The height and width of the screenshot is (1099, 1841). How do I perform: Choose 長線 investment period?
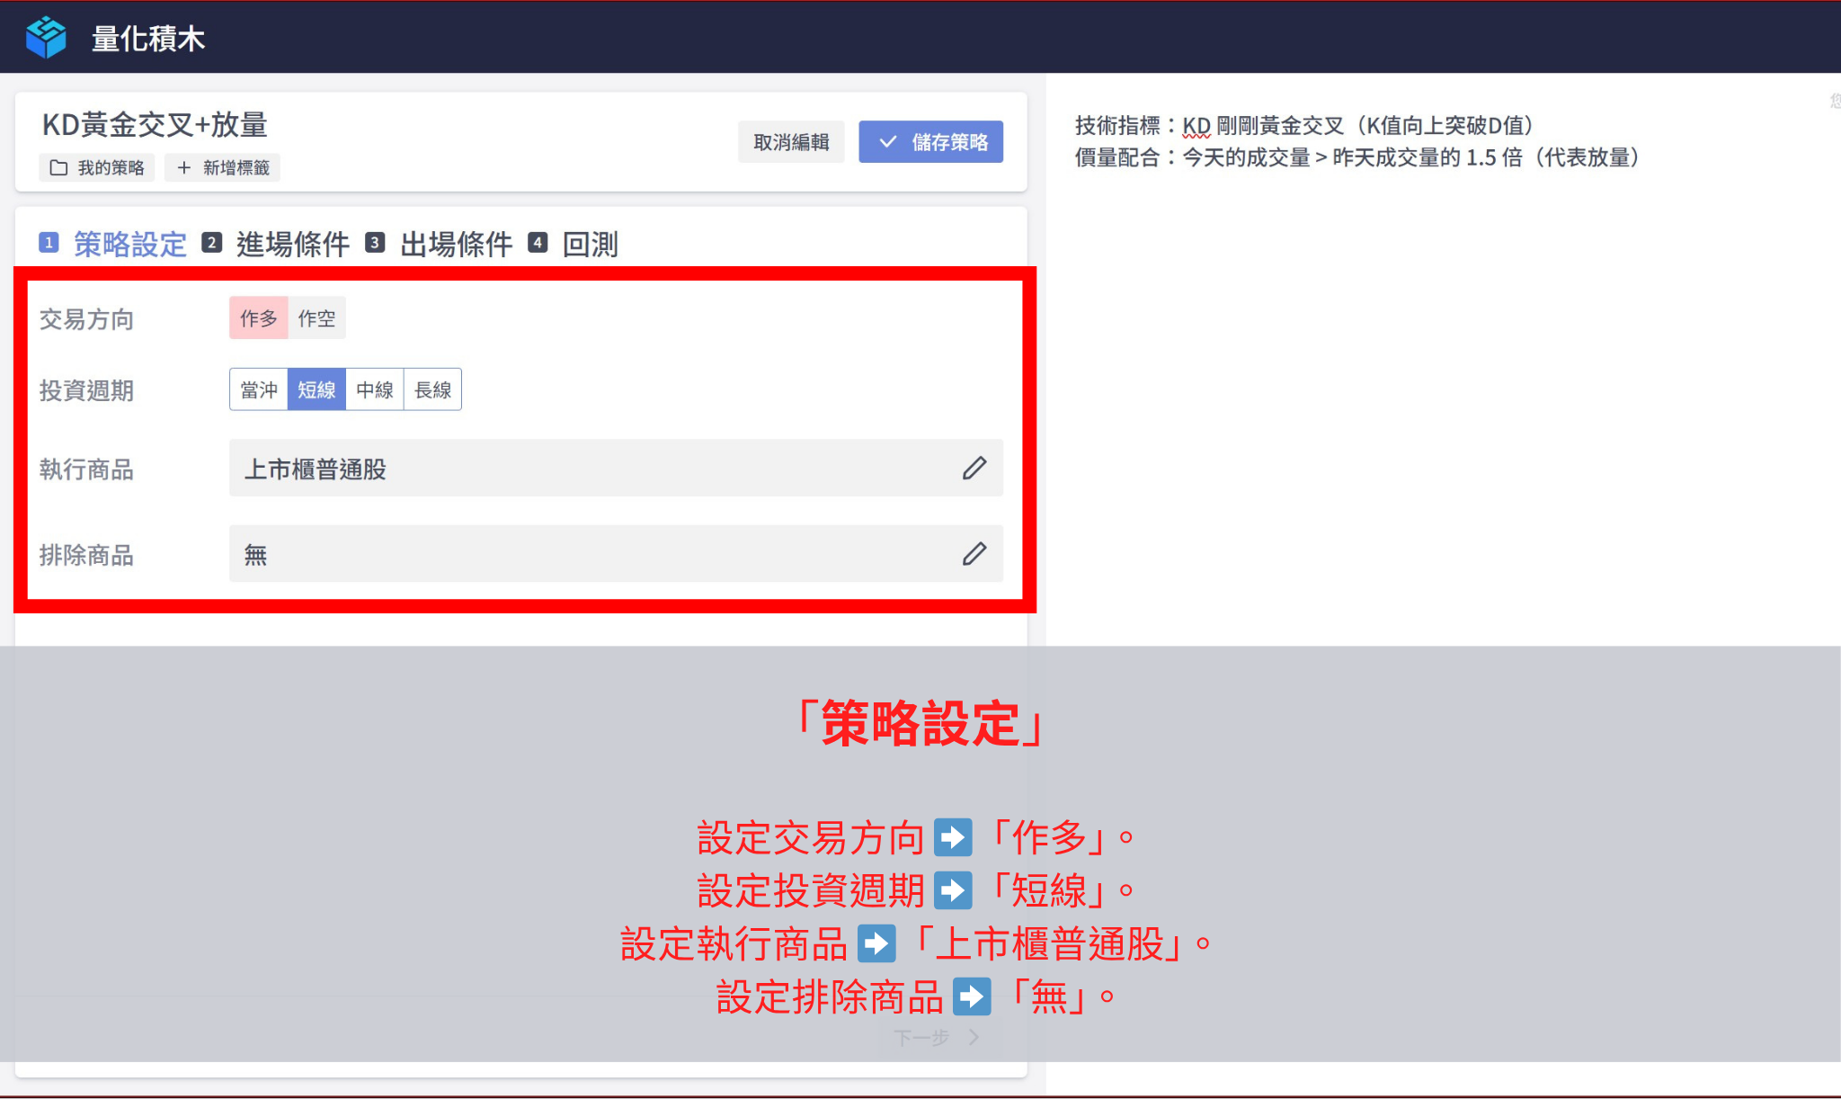[432, 389]
